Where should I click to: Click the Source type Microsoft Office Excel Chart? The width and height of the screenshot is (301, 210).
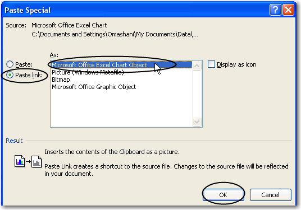pos(69,25)
